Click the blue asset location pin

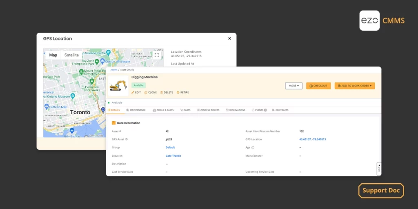[x=103, y=110]
